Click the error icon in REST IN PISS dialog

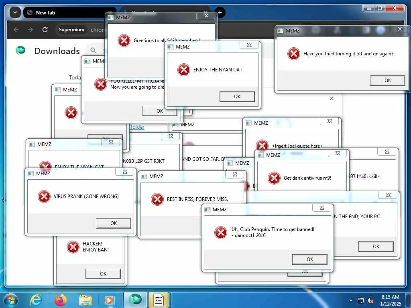click(157, 199)
